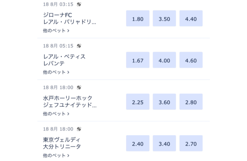Click the icon beside the Tokyo Verdy match time
Viewport: 247px width, 161px height.
79,129
